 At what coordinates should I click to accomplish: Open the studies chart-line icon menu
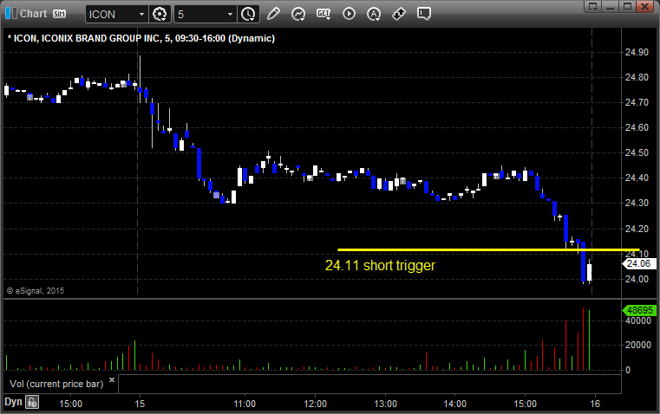point(298,14)
